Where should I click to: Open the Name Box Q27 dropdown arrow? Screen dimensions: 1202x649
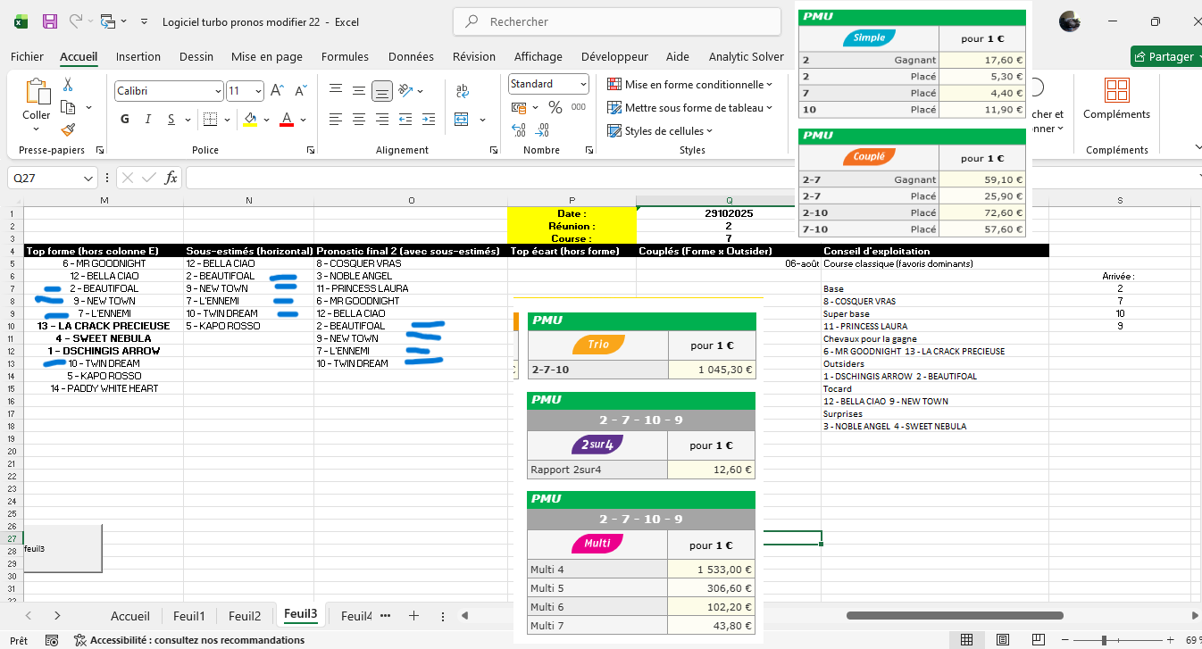[x=88, y=179]
